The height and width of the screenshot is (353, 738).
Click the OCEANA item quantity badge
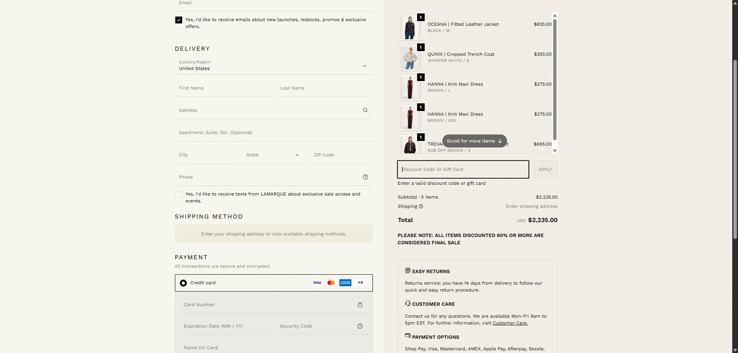[421, 17]
